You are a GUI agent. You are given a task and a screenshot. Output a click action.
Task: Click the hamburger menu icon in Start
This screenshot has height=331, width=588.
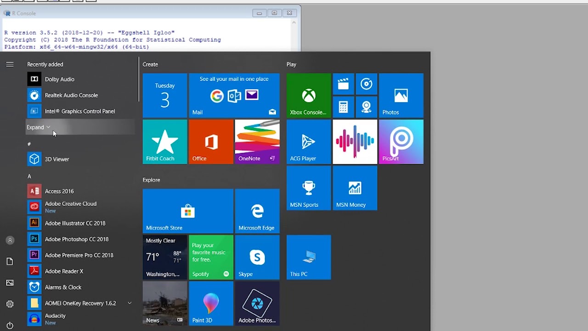click(x=10, y=64)
